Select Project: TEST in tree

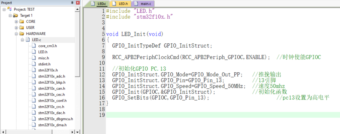click(x=24, y=9)
